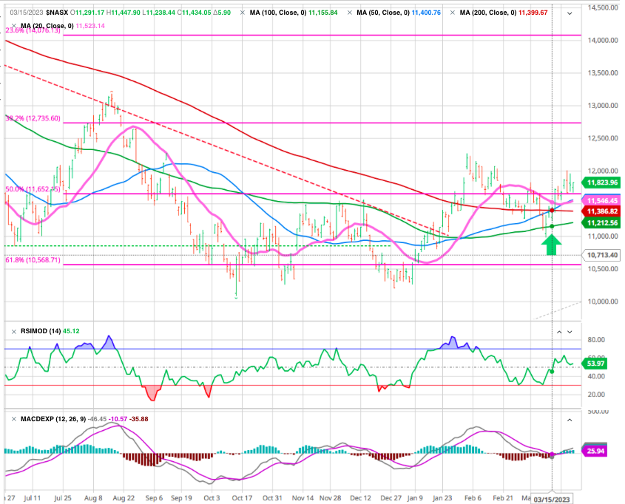Select the RSIMOD (14) indicator title
The height and width of the screenshot is (504, 625).
(34, 330)
